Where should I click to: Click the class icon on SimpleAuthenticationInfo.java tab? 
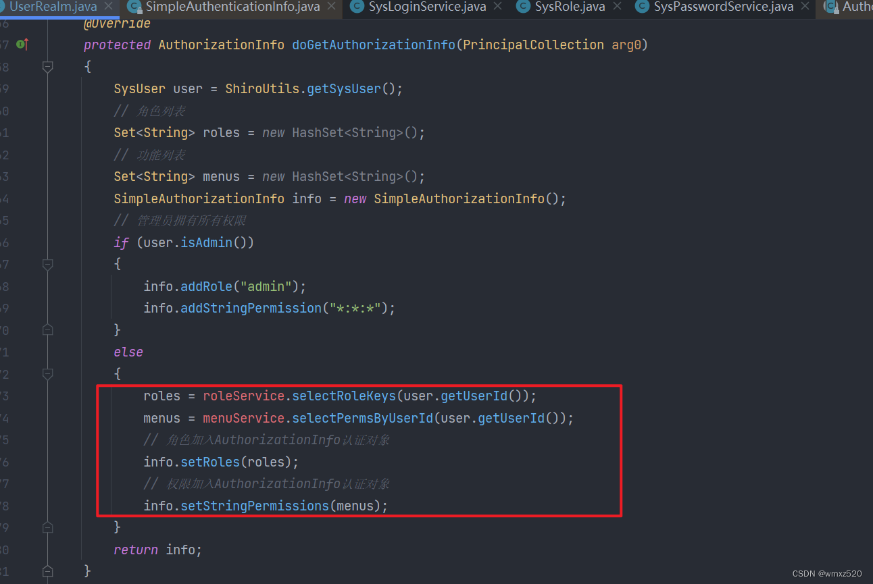[x=134, y=7]
